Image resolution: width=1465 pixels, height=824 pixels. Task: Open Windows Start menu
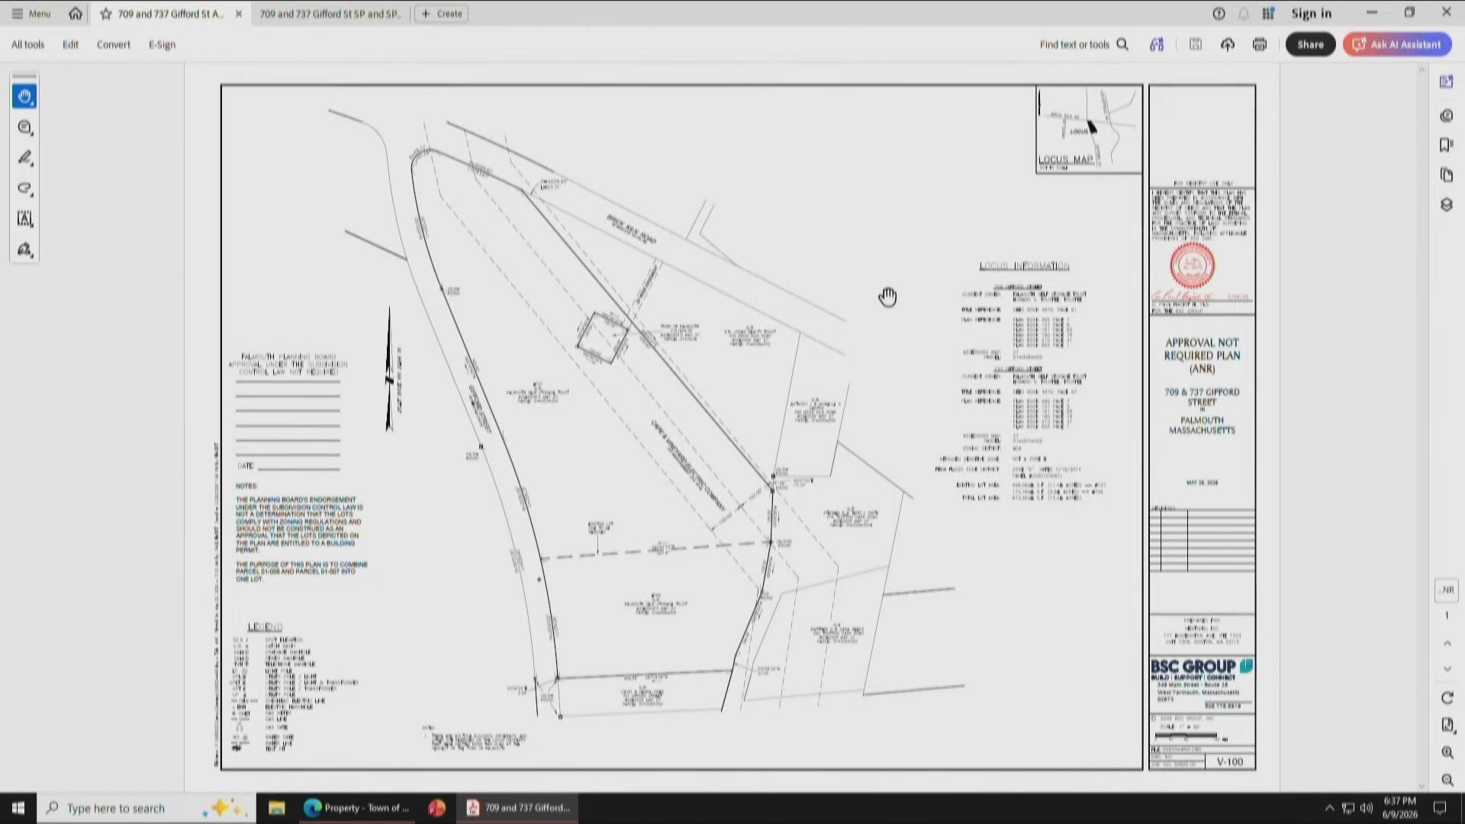point(18,808)
